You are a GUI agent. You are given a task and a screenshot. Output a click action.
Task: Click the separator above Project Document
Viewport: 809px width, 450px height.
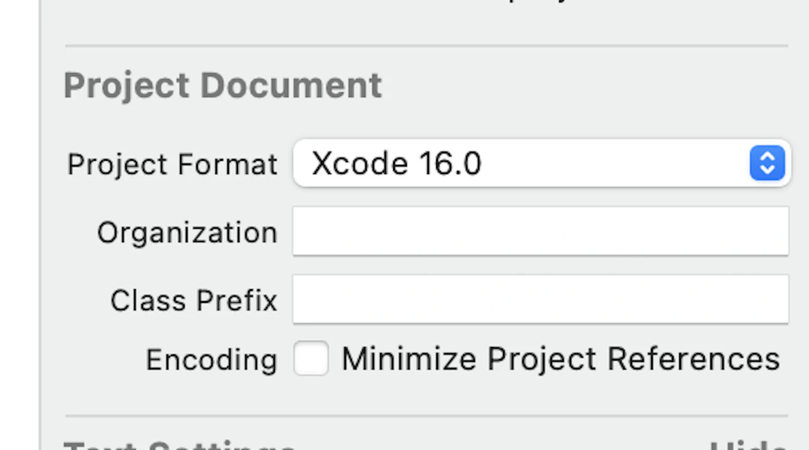[x=426, y=45]
